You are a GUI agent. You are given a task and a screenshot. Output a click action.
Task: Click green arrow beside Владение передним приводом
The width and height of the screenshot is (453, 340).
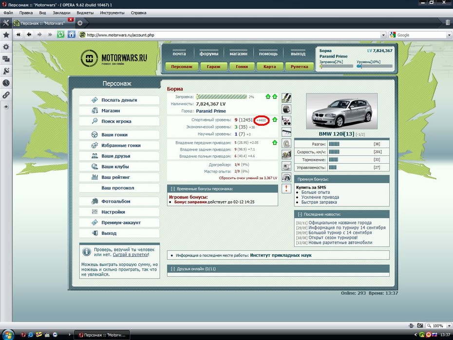click(x=275, y=142)
